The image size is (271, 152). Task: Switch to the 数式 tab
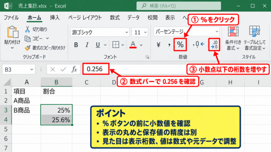[x=115, y=18]
